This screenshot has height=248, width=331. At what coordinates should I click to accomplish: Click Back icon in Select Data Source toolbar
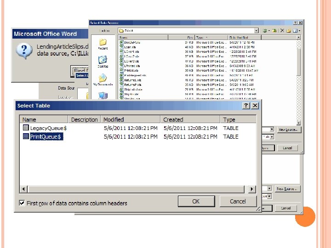click(265, 31)
